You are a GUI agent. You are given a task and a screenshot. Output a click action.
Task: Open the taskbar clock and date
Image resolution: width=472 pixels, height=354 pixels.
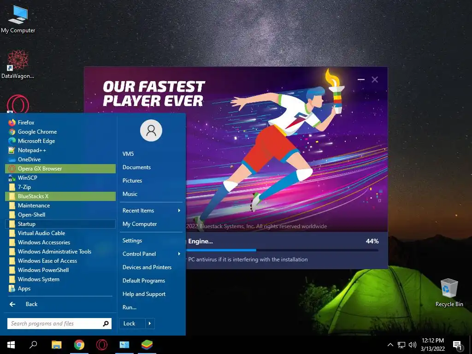coord(432,345)
